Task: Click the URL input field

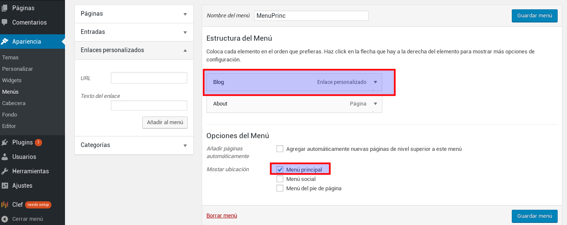Action: click(149, 78)
